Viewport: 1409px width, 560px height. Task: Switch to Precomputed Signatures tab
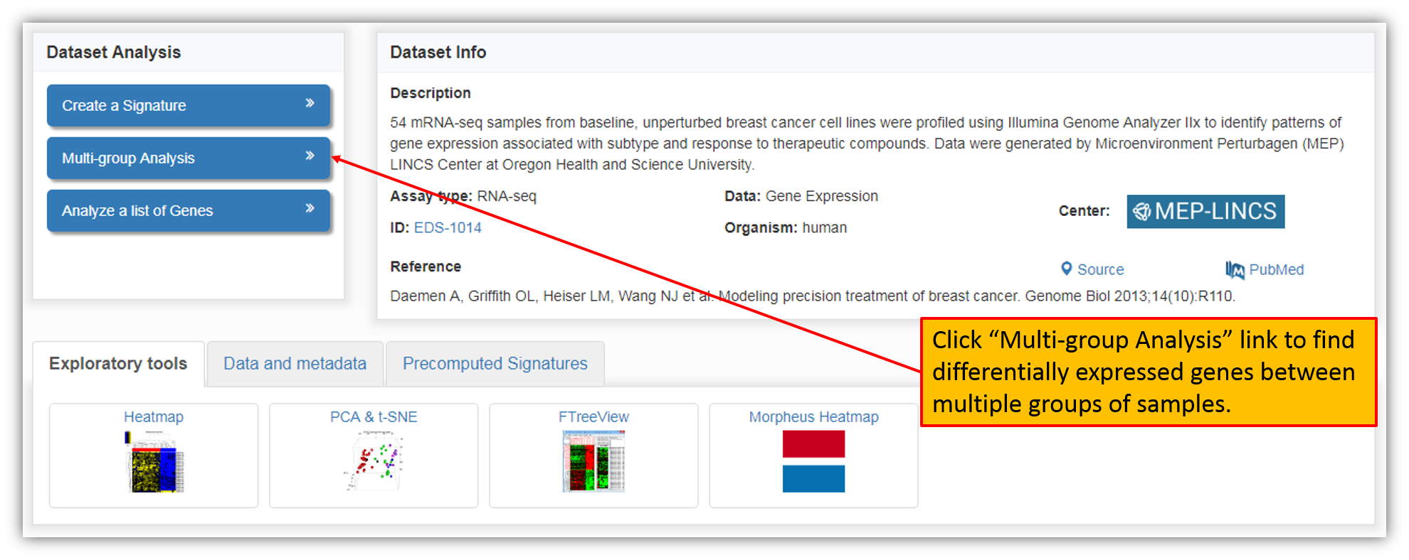(495, 364)
